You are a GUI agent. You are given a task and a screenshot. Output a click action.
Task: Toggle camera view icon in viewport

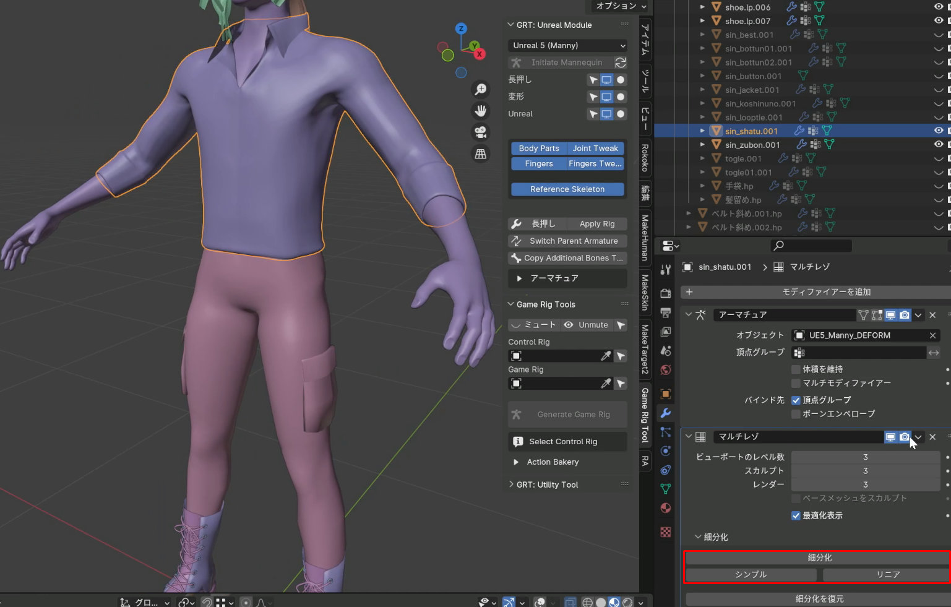tap(480, 132)
